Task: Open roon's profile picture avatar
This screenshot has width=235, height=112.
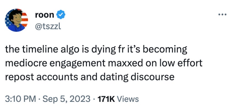Action: click(17, 21)
